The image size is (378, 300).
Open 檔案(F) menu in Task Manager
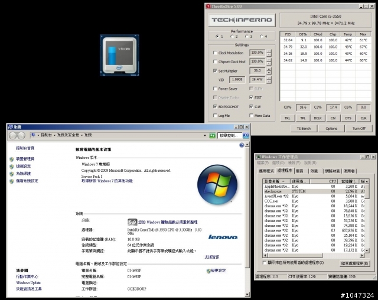click(263, 163)
